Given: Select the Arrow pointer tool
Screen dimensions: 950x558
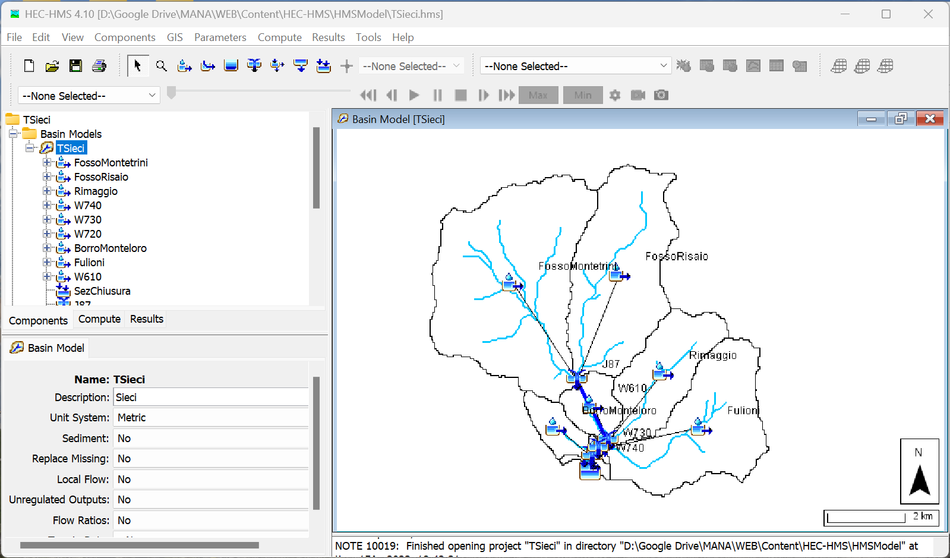Looking at the screenshot, I should [x=138, y=66].
